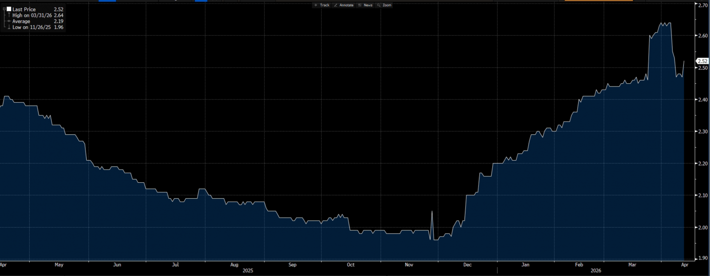Click the High marker icon in legend

[9, 15]
